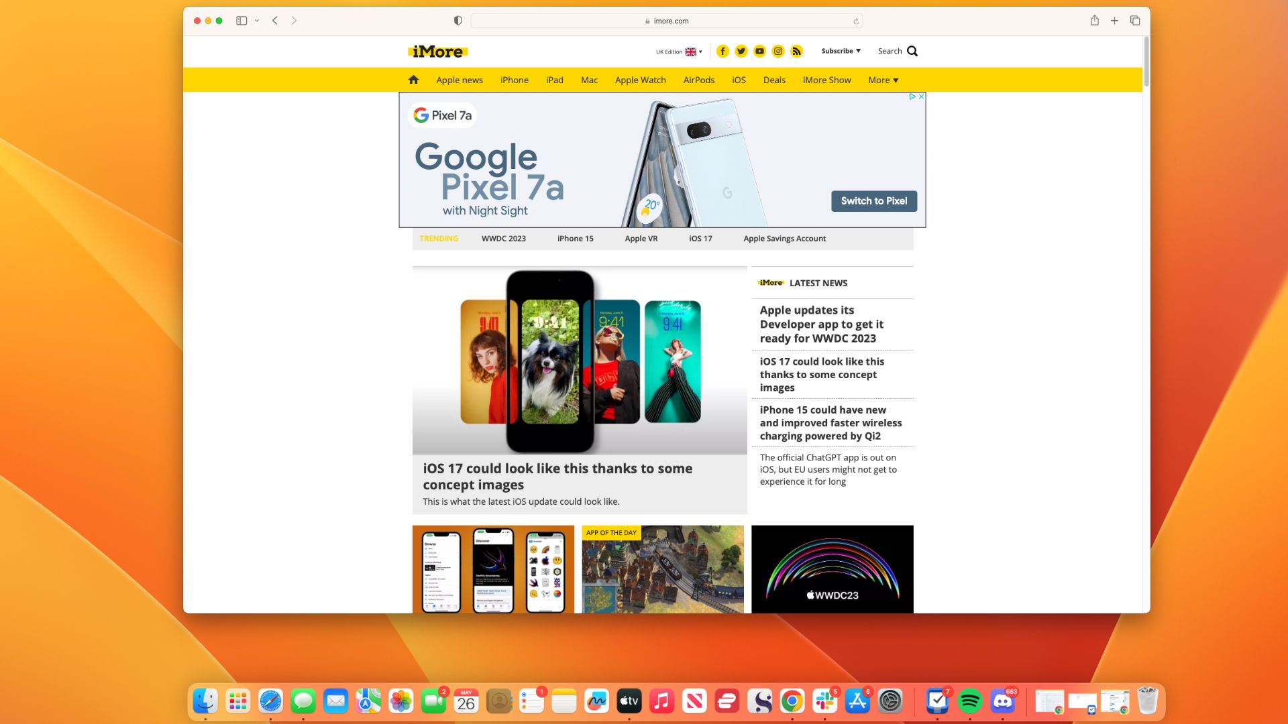The height and width of the screenshot is (724, 1288).
Task: Open the Deals section
Action: point(774,80)
